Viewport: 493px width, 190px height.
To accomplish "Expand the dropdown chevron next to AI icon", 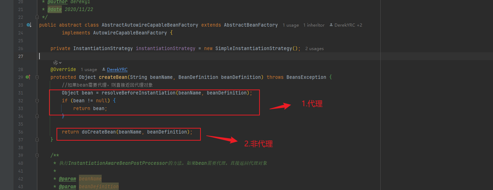I will 60,63.
